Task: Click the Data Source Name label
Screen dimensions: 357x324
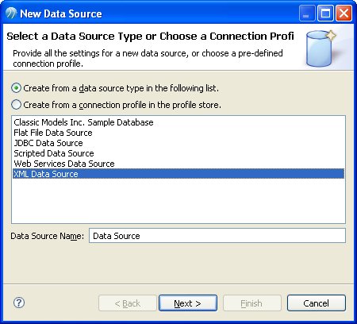Action: coord(48,236)
